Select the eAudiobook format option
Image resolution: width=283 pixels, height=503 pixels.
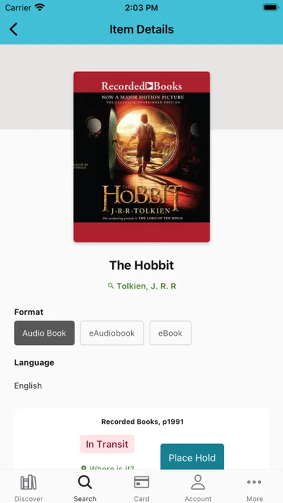(112, 333)
